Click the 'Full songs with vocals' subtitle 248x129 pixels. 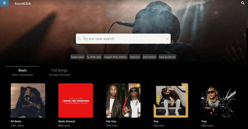pos(60,75)
